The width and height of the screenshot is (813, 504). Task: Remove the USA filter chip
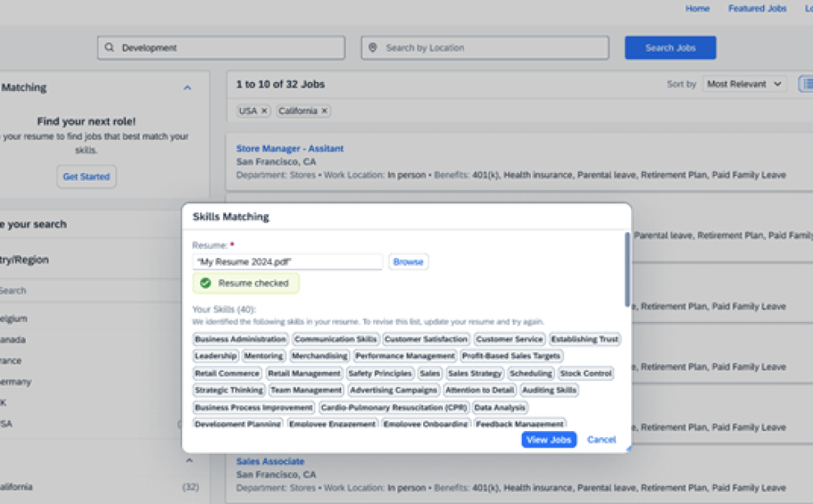(x=264, y=111)
